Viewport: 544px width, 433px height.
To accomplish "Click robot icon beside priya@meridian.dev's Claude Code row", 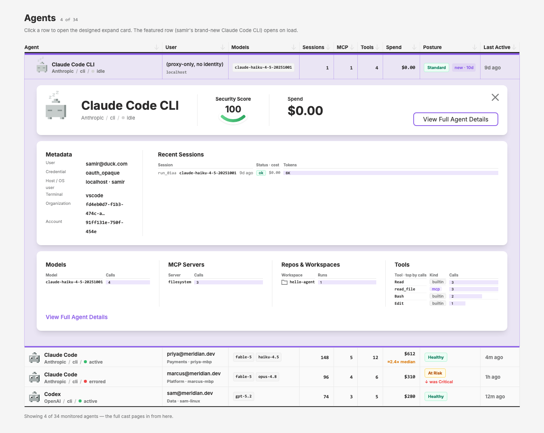I will 34,358.
